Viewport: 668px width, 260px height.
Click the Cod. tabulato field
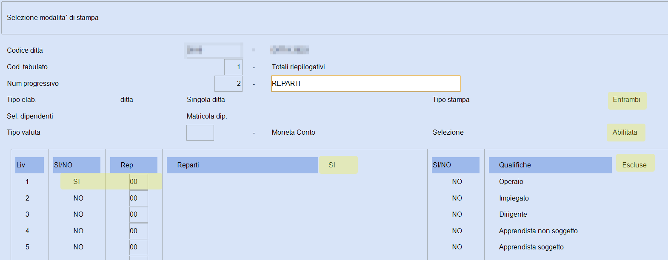(233, 67)
